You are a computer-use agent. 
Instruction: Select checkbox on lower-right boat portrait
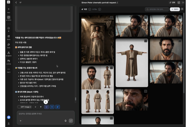180,64
